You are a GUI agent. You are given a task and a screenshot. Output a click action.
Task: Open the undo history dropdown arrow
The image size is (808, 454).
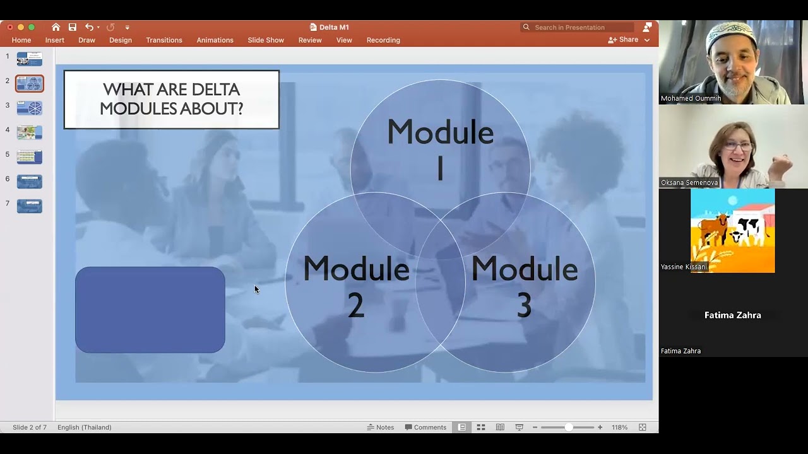[98, 28]
